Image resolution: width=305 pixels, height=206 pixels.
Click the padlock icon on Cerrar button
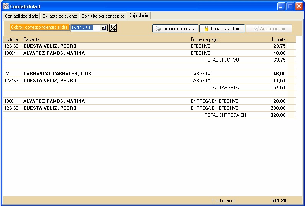[x=207, y=29]
